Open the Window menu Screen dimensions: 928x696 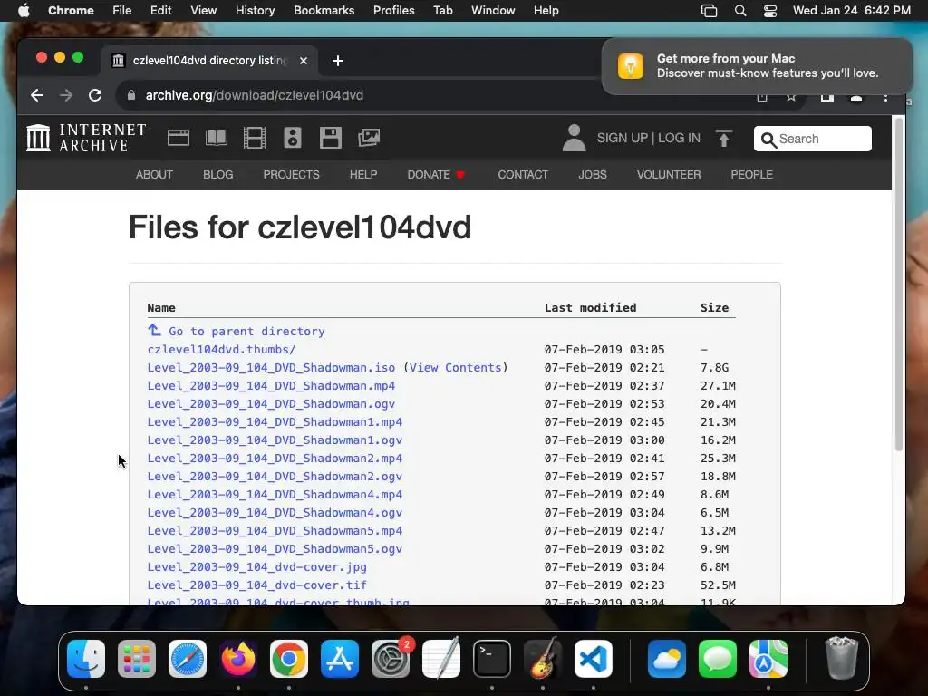[x=493, y=11]
